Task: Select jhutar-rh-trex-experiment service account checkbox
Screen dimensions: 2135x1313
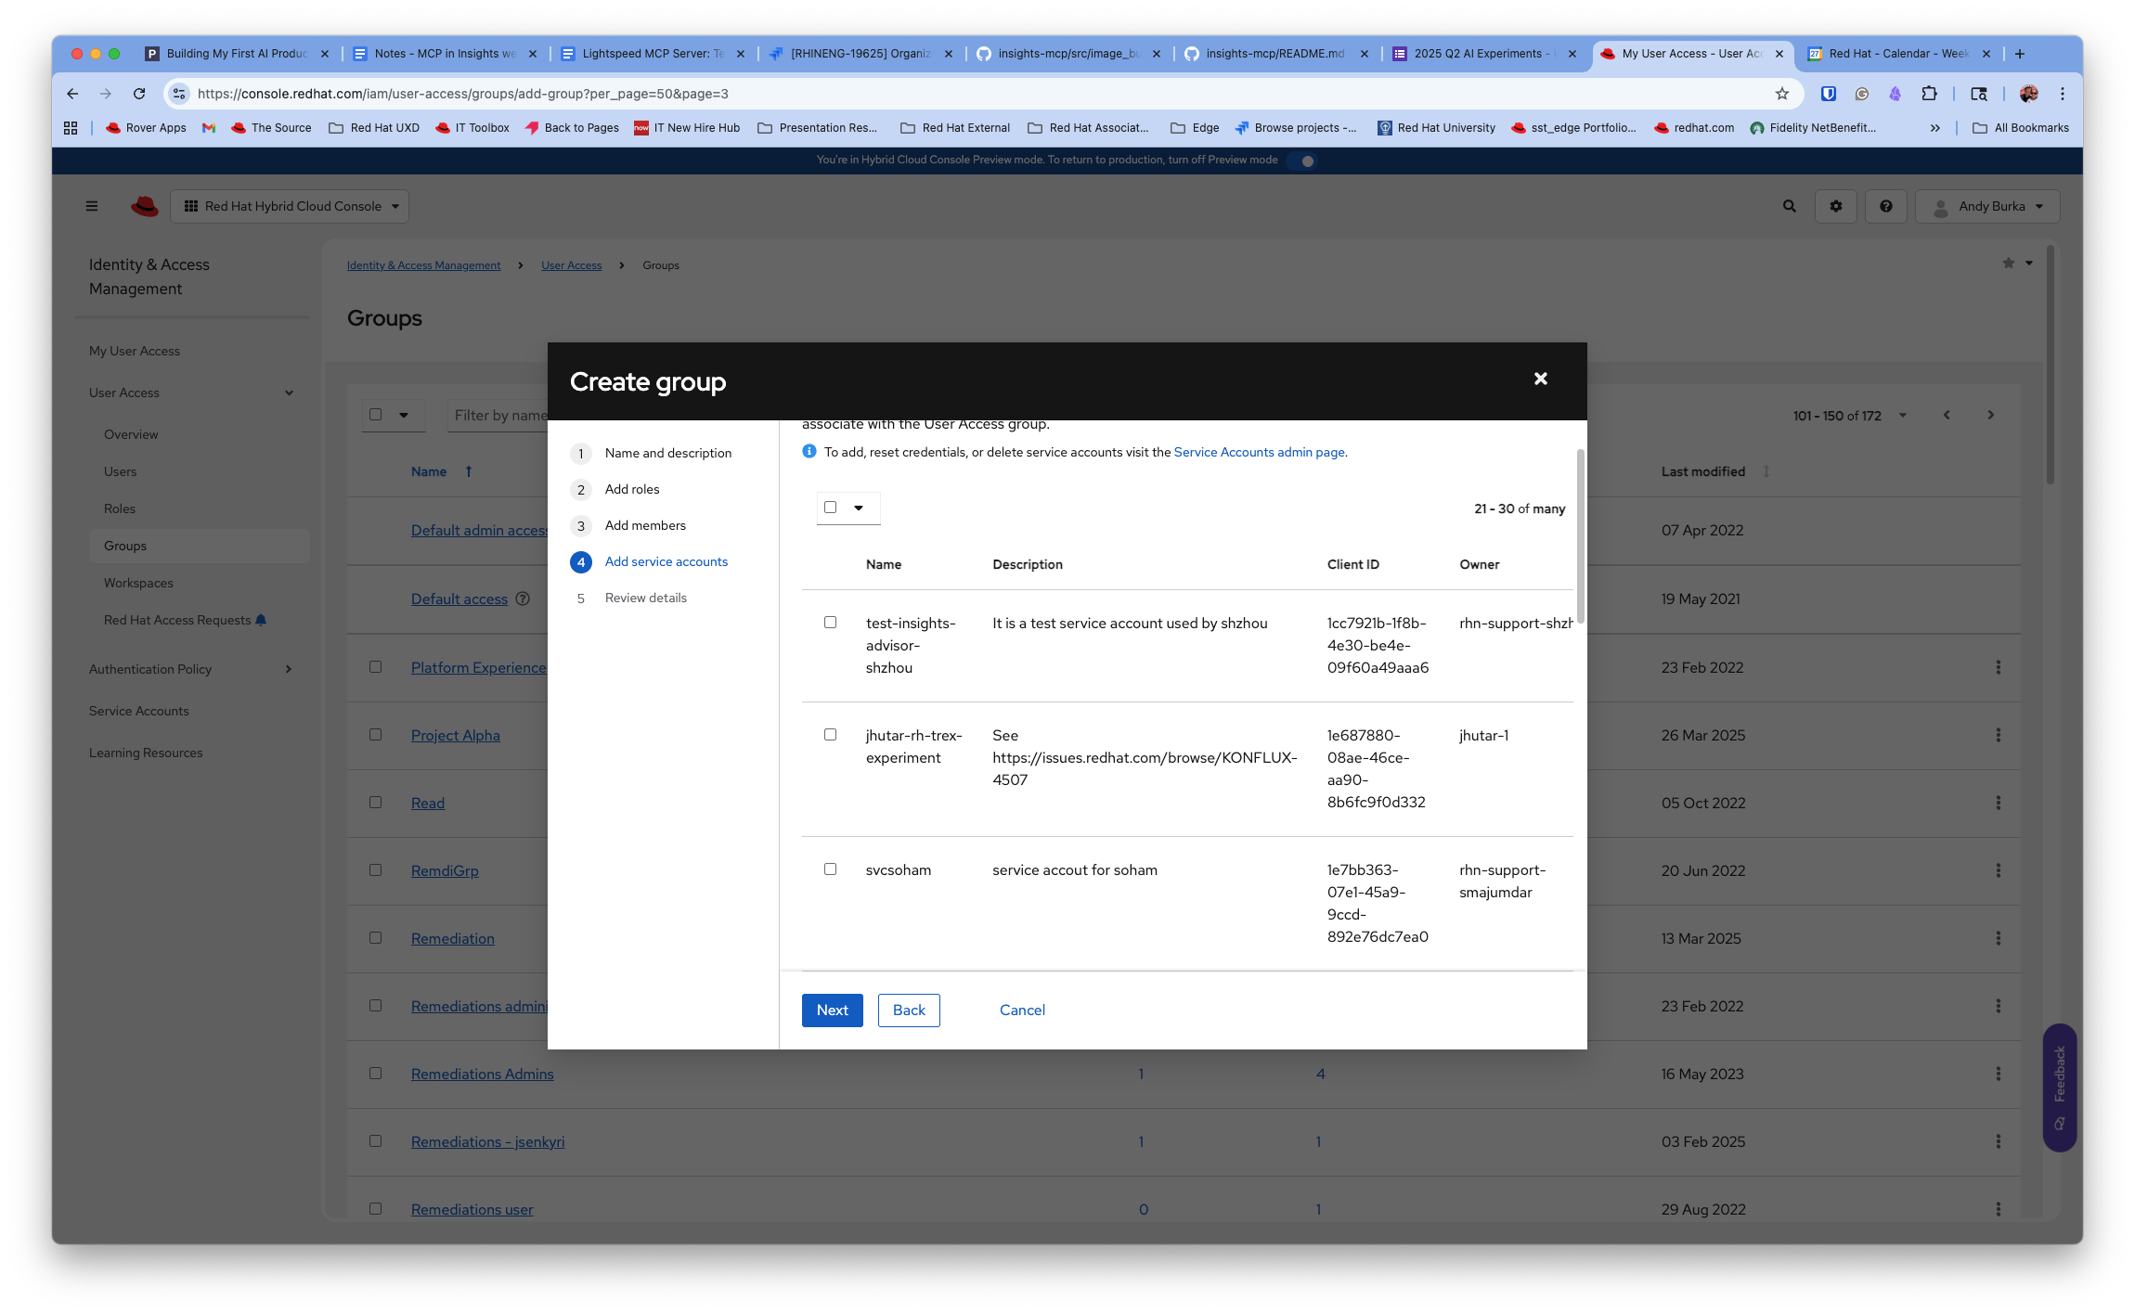Action: coord(830,735)
